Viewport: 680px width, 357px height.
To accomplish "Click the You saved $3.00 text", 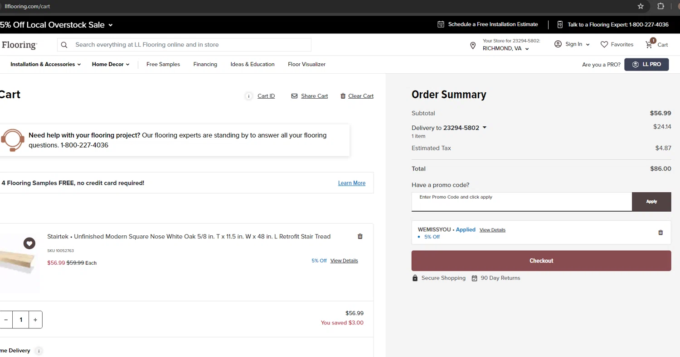I will click(x=342, y=323).
